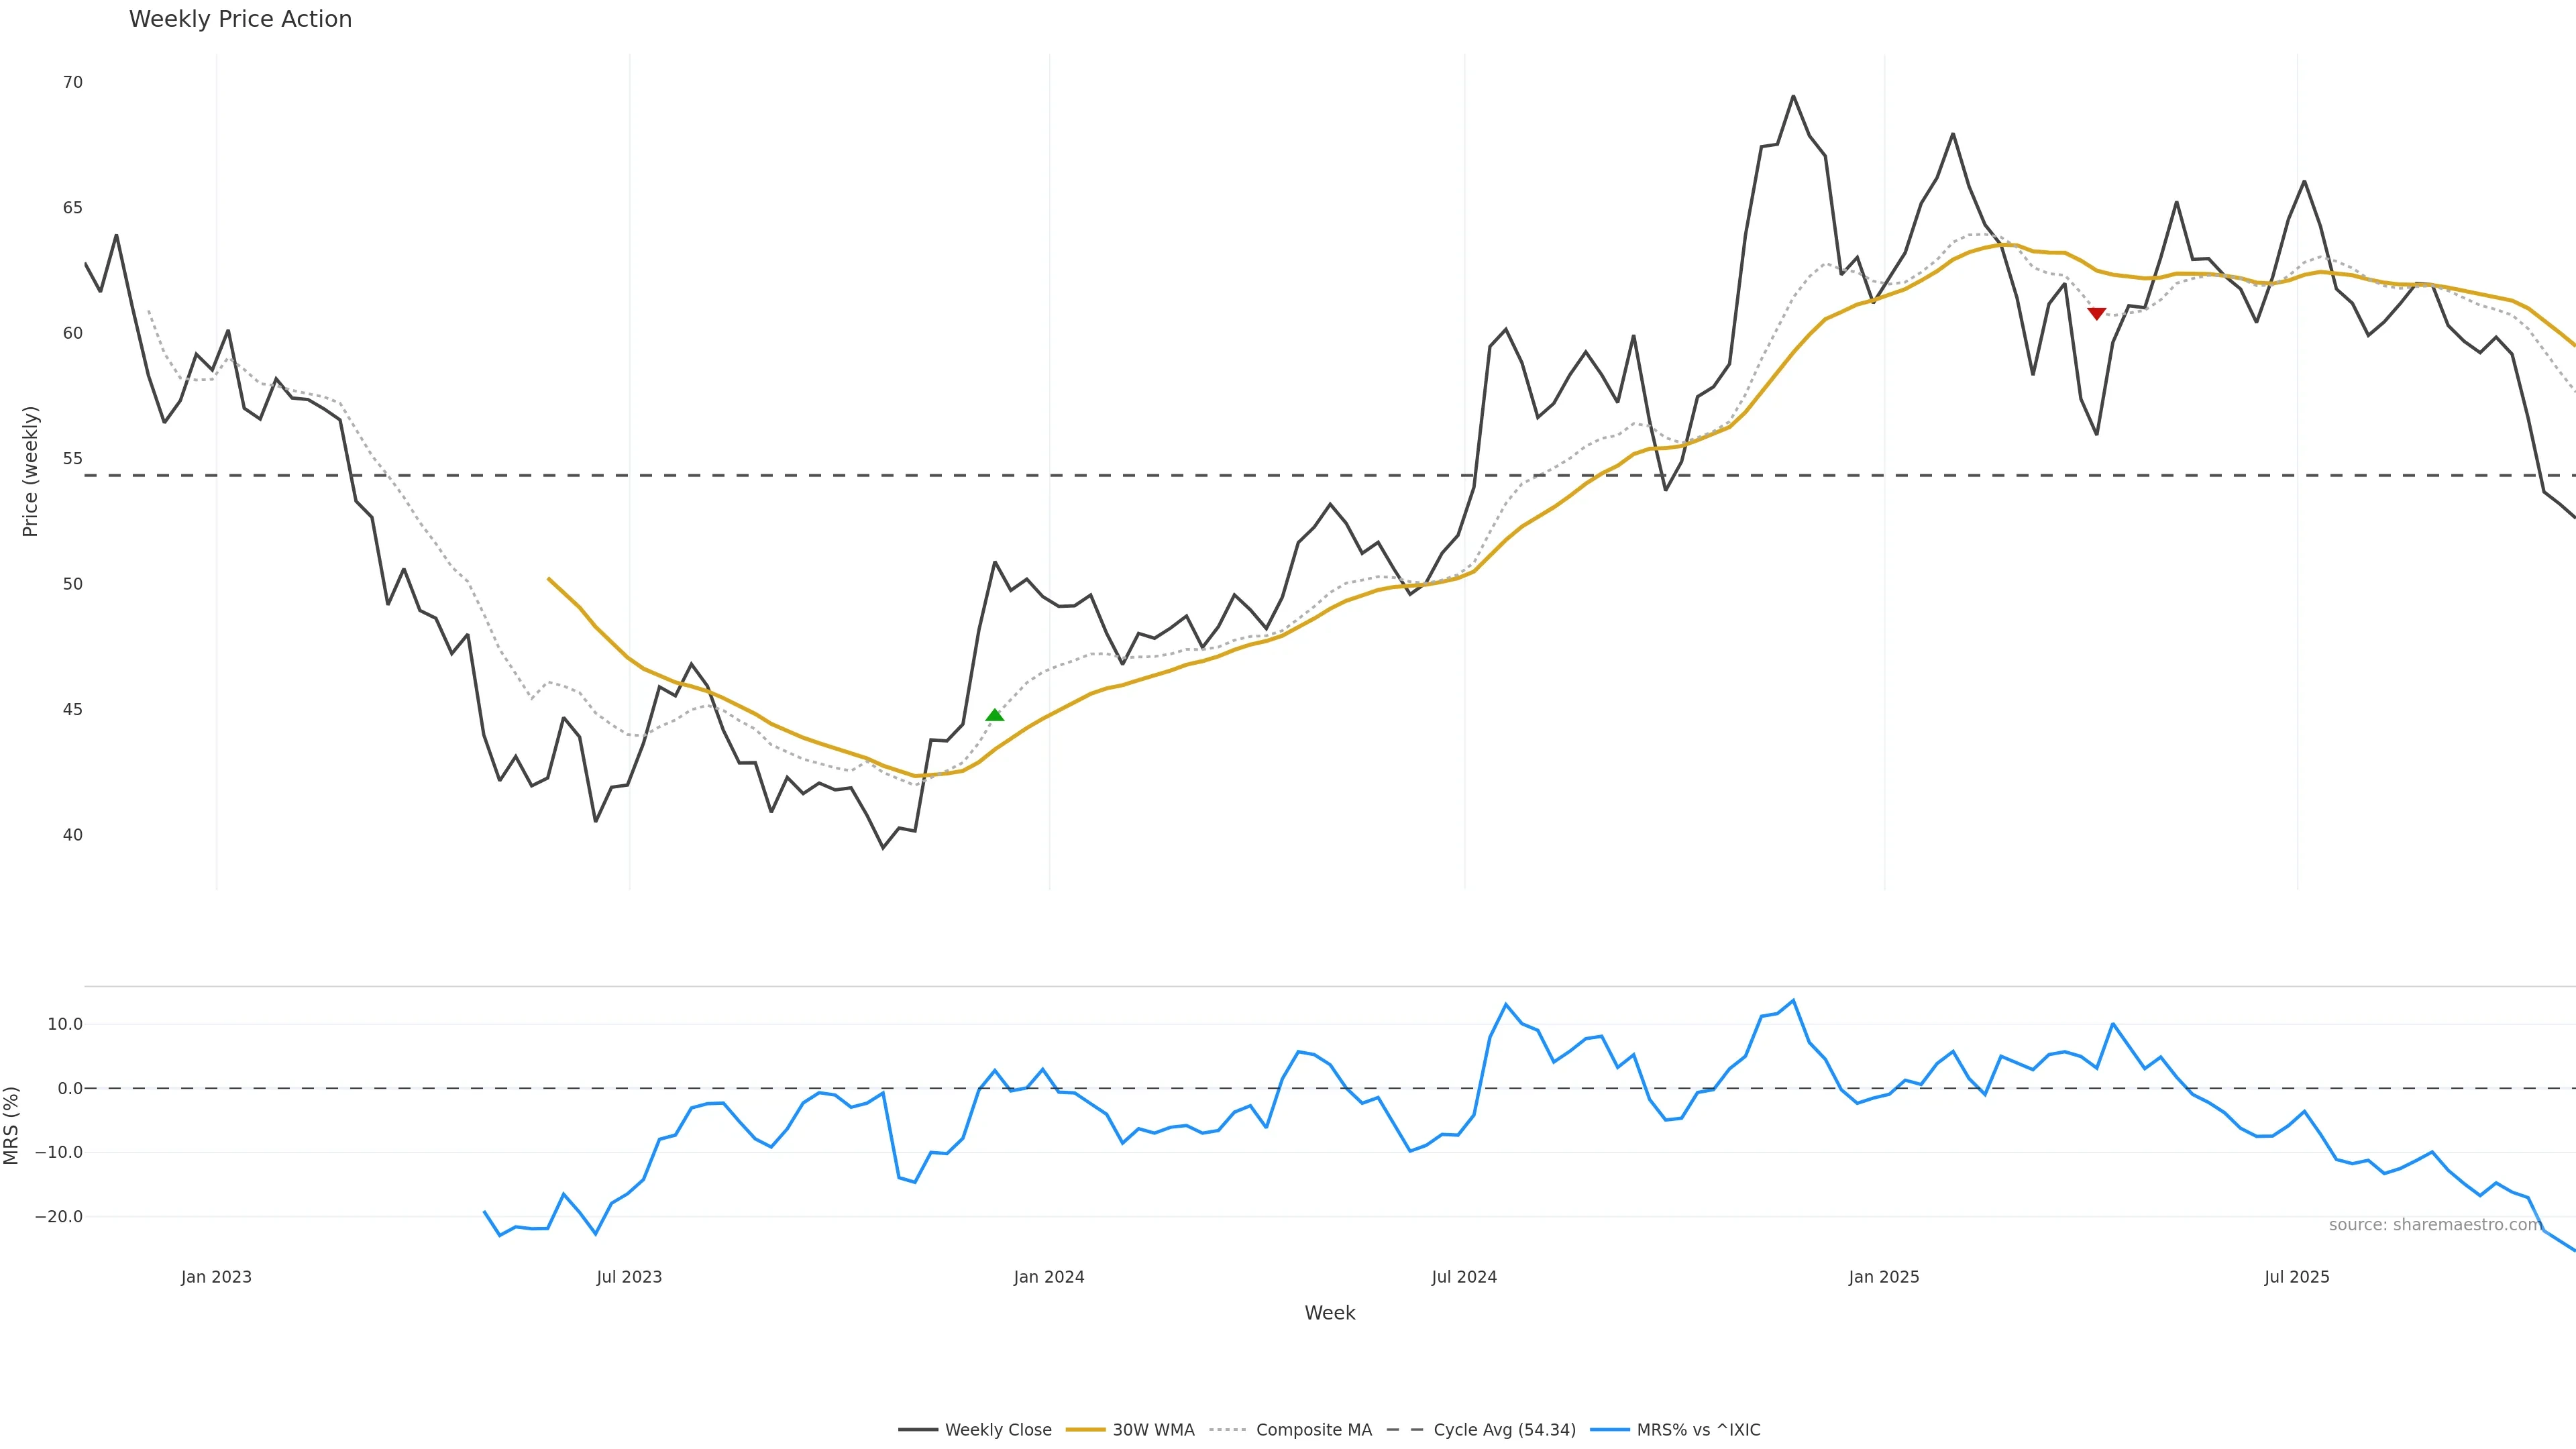Click the dashed Cycle Avg legend line sample
The width and height of the screenshot is (2576, 1449).
tap(1405, 1430)
